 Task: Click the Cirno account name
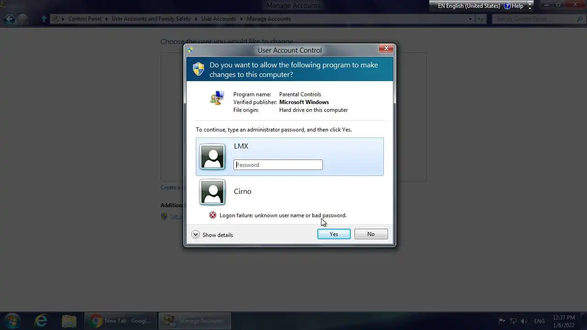tap(243, 191)
